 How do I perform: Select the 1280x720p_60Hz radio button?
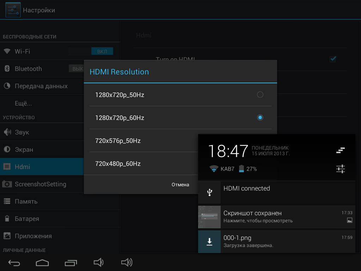tap(260, 118)
